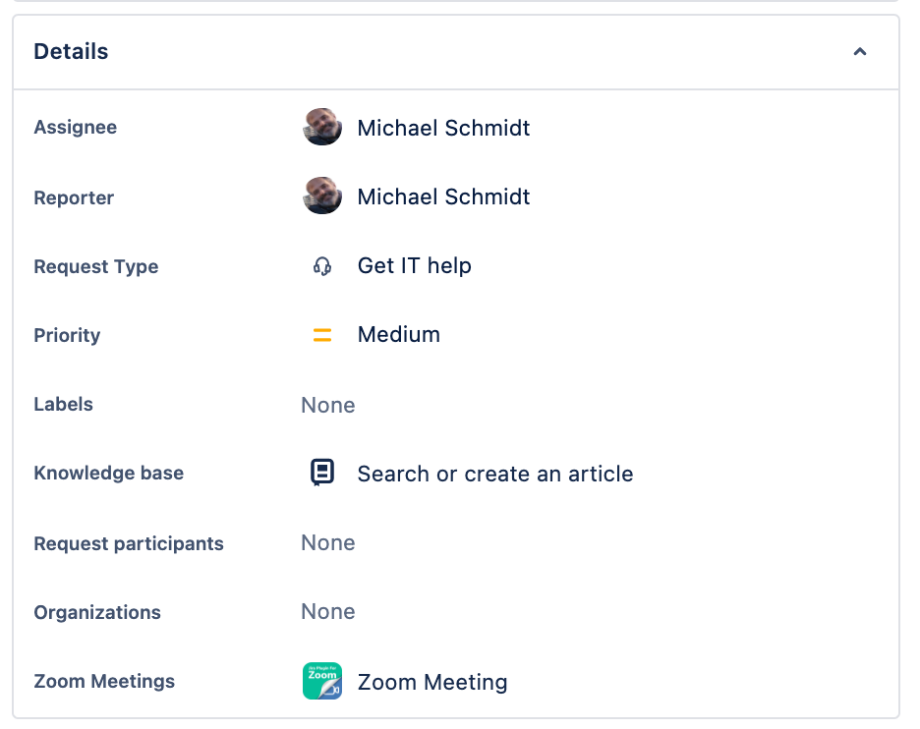Add labels in the None field
Image resolution: width=920 pixels, height=729 pixels.
(x=328, y=405)
